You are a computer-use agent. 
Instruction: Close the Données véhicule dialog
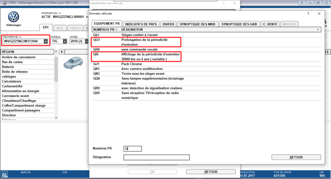pyautogui.click(x=319, y=13)
